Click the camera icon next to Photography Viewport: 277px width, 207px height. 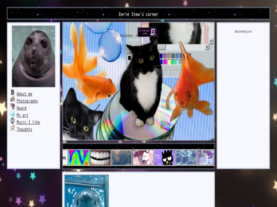tap(12, 99)
